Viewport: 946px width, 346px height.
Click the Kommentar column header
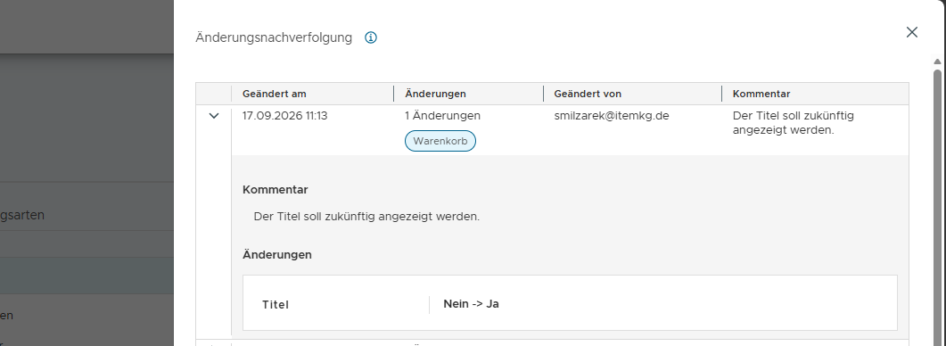coord(761,95)
